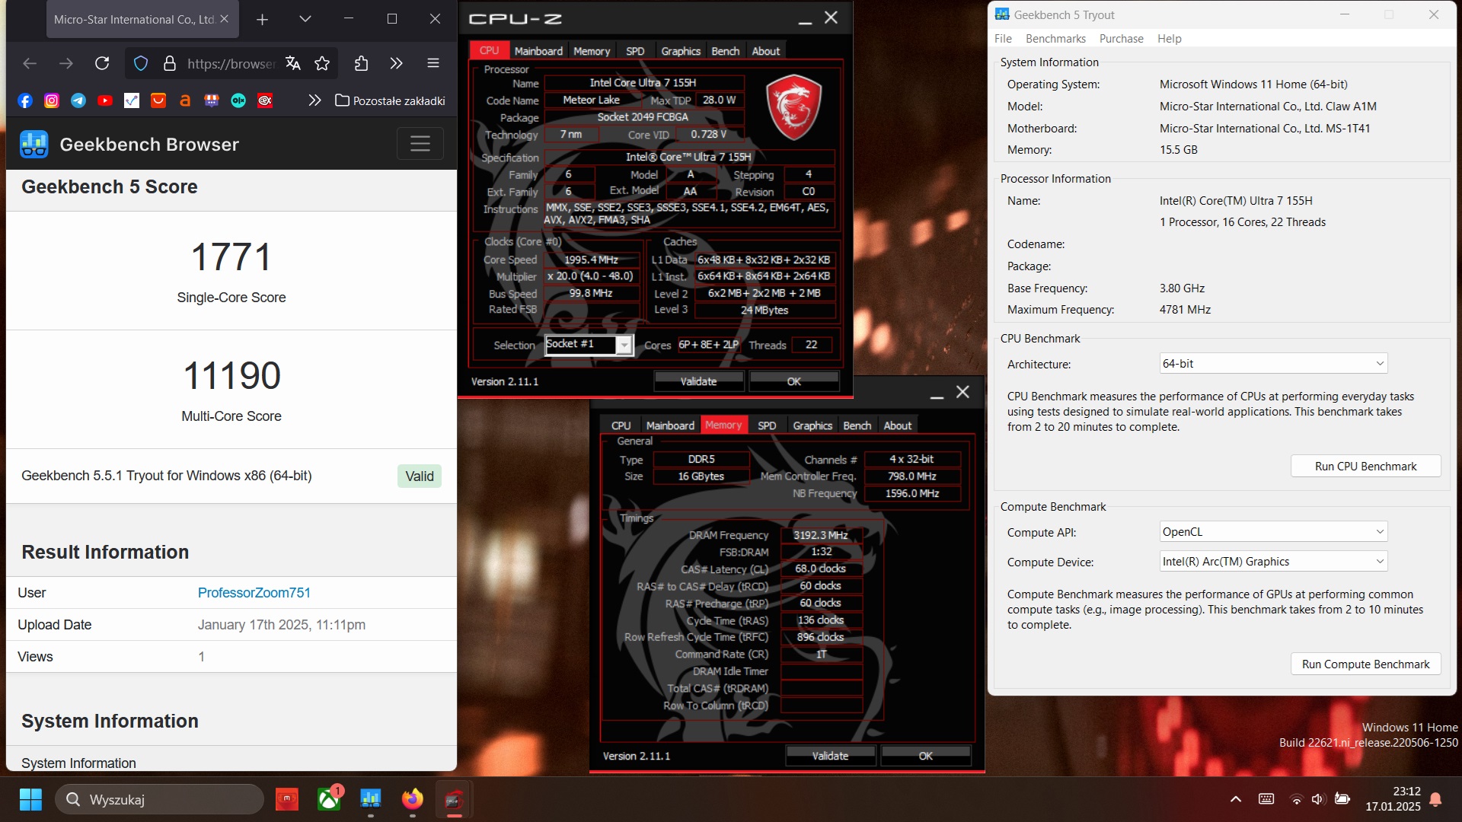1462x822 pixels.
Task: Open the Telegram bookmark
Action: click(78, 100)
